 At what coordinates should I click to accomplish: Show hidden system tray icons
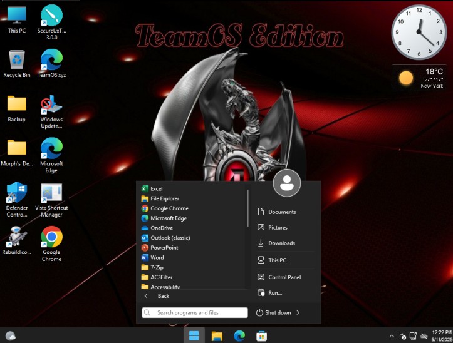[392, 335]
